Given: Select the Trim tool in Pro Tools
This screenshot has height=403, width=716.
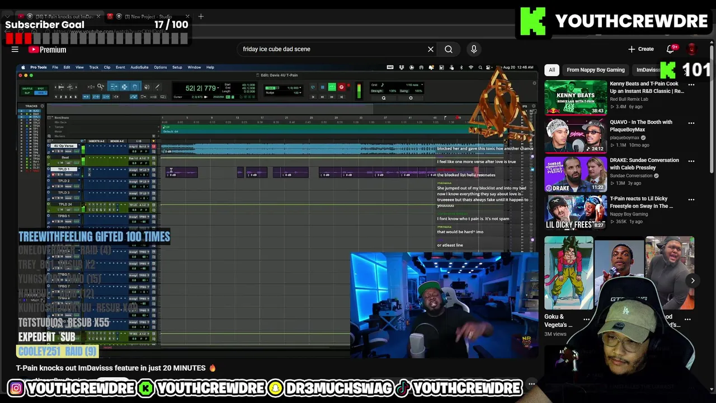Looking at the screenshot, I should pyautogui.click(x=114, y=87).
